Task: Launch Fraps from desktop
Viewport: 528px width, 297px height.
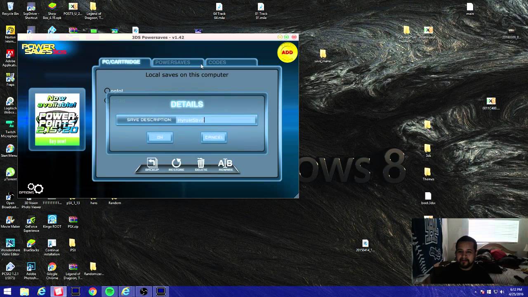Action: coord(10,80)
